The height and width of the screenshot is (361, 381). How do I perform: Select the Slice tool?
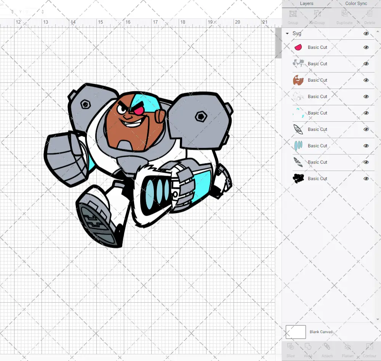[290, 346]
